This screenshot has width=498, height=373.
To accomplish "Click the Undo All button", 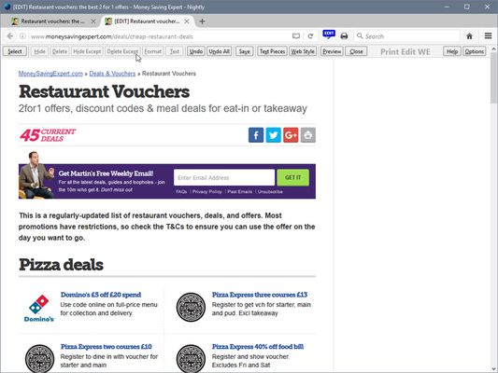I will click(x=220, y=51).
